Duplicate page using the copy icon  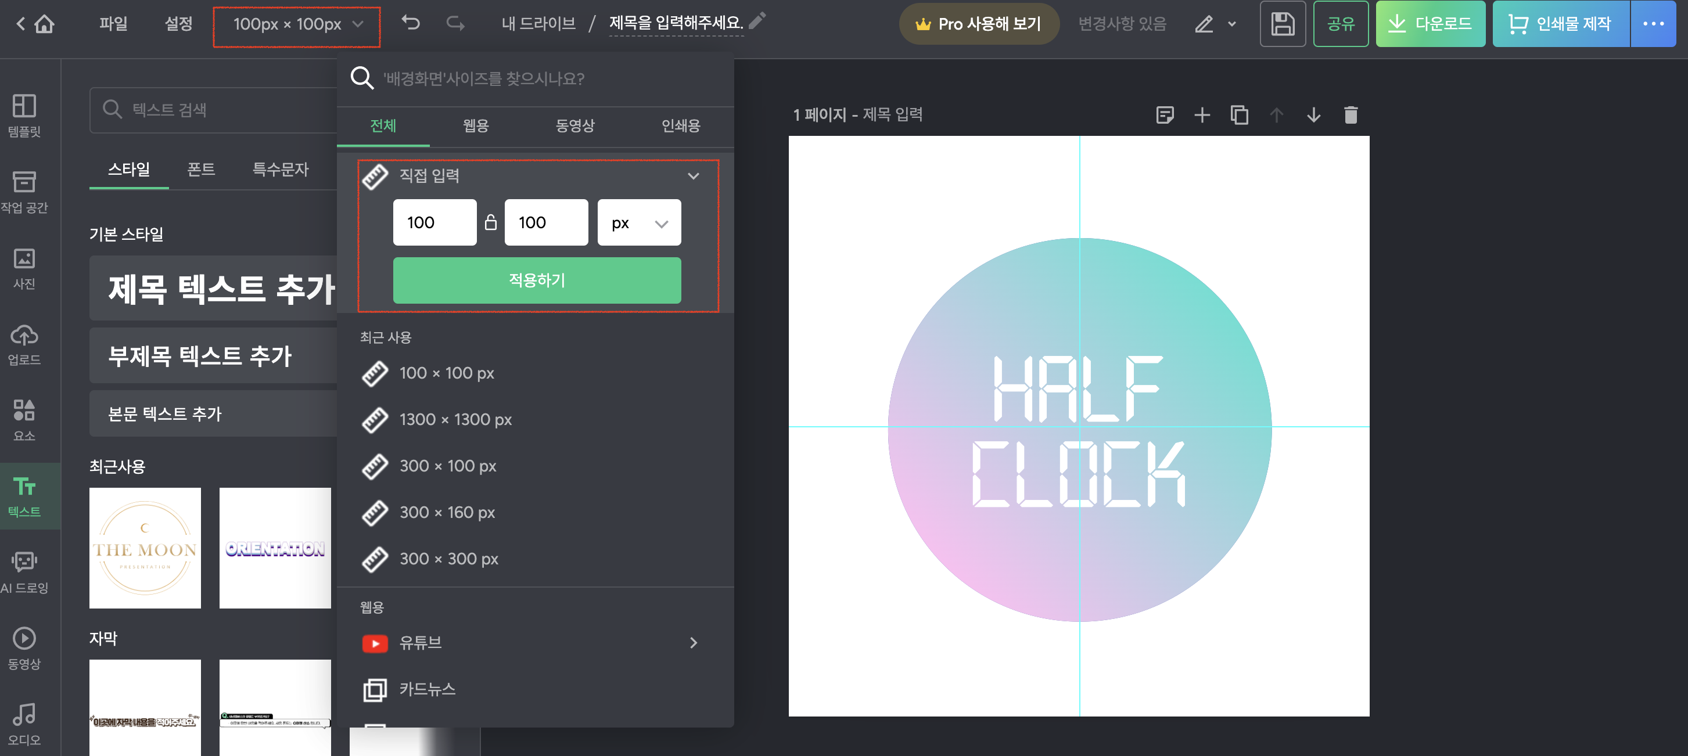[x=1238, y=116]
